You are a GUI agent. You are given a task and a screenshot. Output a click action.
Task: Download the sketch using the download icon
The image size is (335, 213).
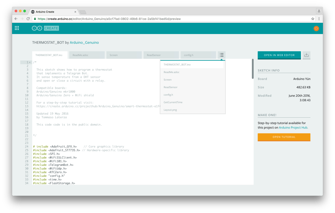(x=306, y=55)
